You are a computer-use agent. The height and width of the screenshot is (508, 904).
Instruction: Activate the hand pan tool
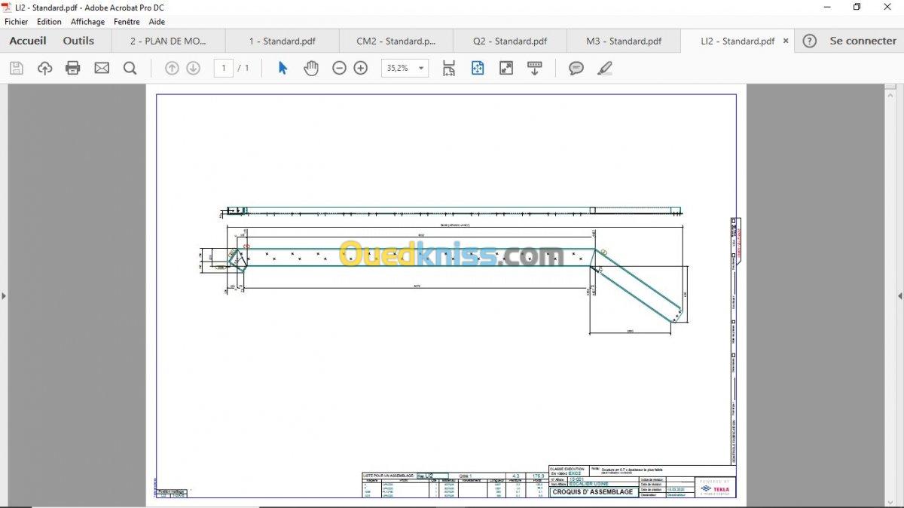311,69
